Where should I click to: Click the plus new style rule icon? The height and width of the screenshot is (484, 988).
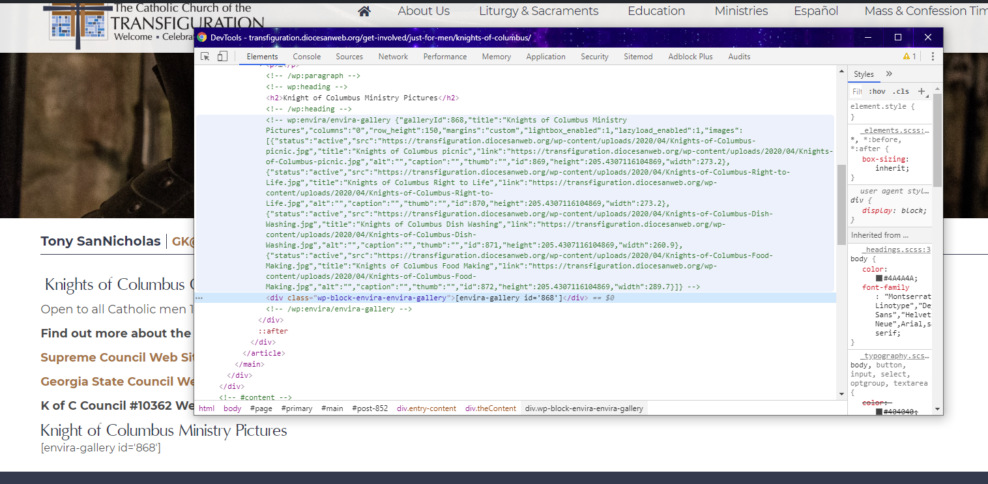click(922, 91)
